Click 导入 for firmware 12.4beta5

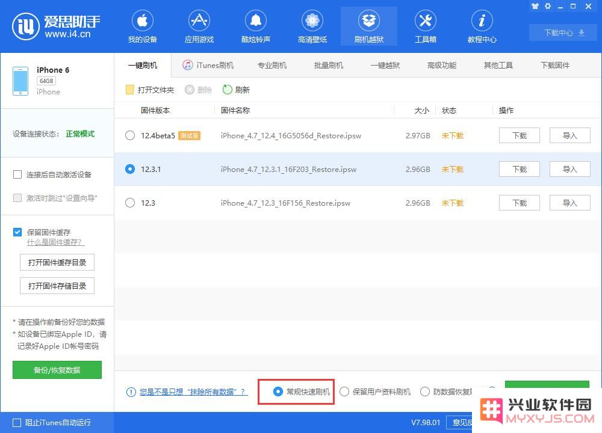click(x=569, y=135)
